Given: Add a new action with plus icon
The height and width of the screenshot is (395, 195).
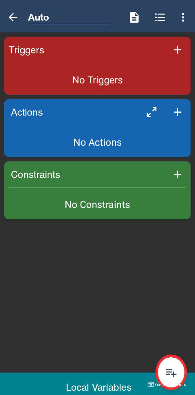Looking at the screenshot, I should 177,112.
